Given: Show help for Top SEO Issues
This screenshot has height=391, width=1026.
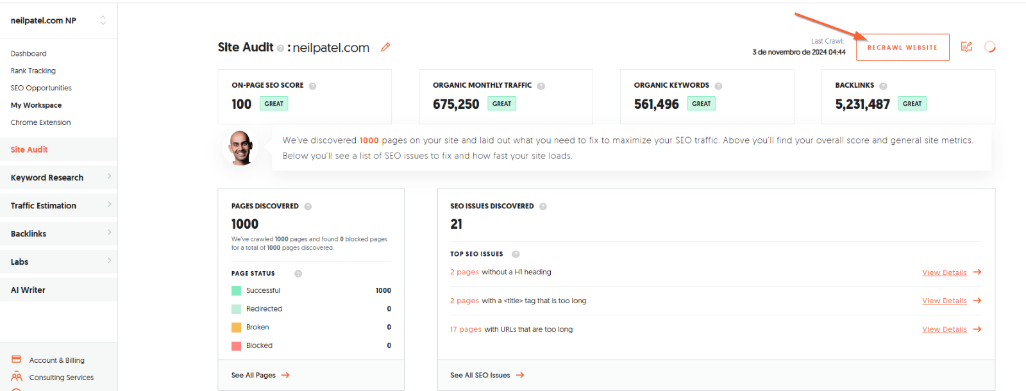Looking at the screenshot, I should coord(516,254).
